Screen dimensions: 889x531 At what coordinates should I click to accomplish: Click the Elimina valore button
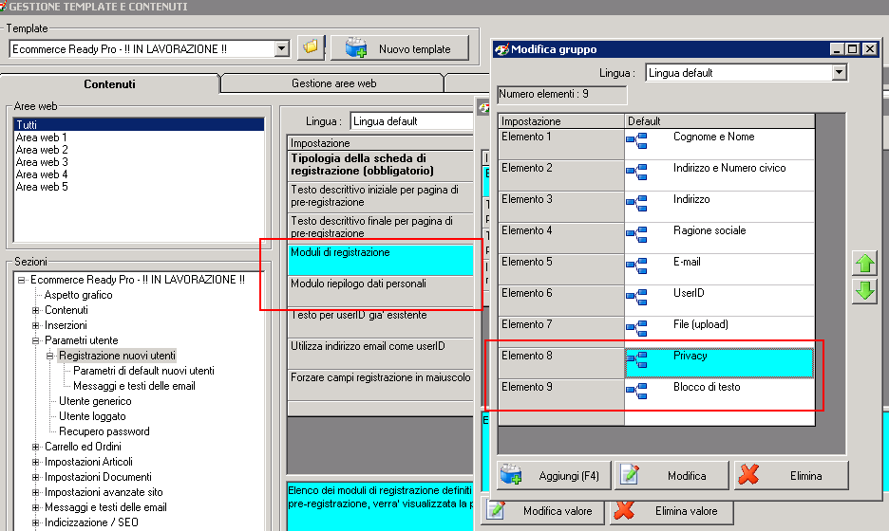(671, 511)
